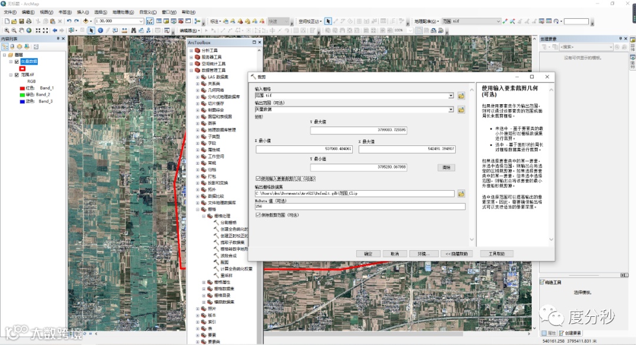
Task: Click the blue Band_3 color swatch
Action: (x=22, y=101)
